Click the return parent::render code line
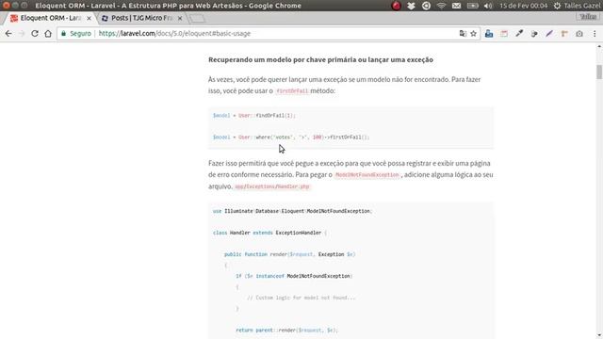This screenshot has height=339, width=603. tap(286, 331)
